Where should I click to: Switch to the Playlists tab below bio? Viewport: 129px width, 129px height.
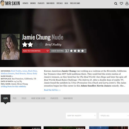click(x=54, y=98)
